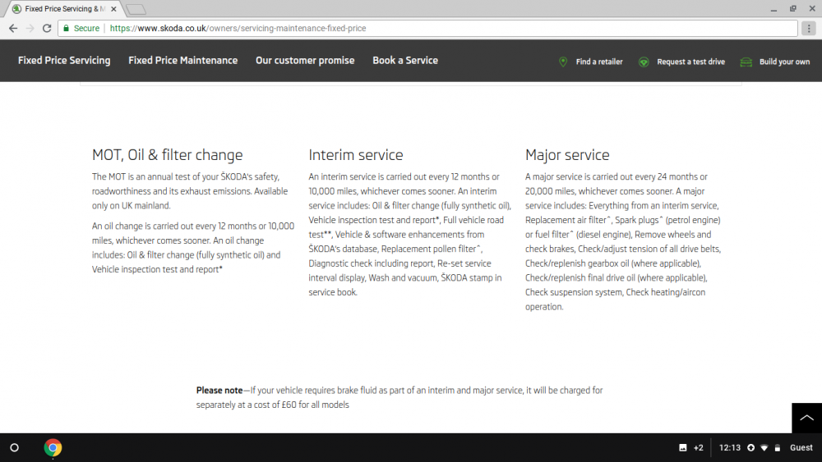Restore the browser window size
This screenshot has height=462, width=822.
793,9
